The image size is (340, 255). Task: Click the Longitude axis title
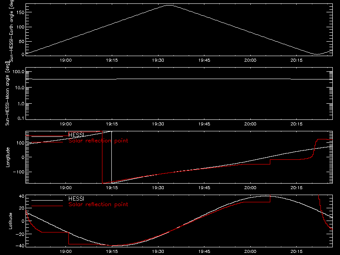(8, 157)
